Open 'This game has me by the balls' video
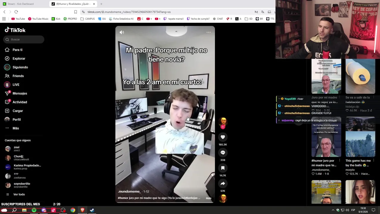 pyautogui.click(x=360, y=137)
